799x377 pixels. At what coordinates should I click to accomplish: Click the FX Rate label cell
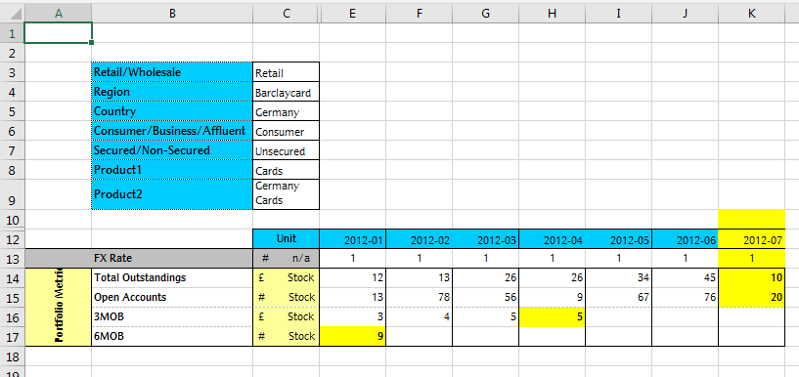[172, 259]
